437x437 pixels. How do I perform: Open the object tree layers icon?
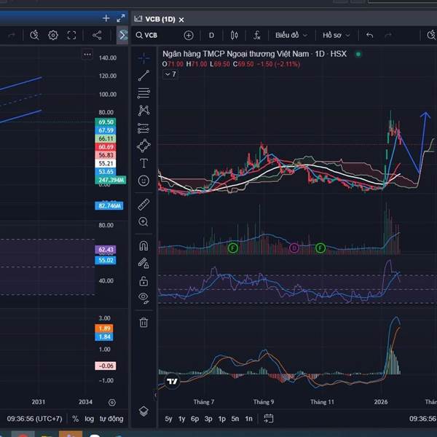(143, 412)
